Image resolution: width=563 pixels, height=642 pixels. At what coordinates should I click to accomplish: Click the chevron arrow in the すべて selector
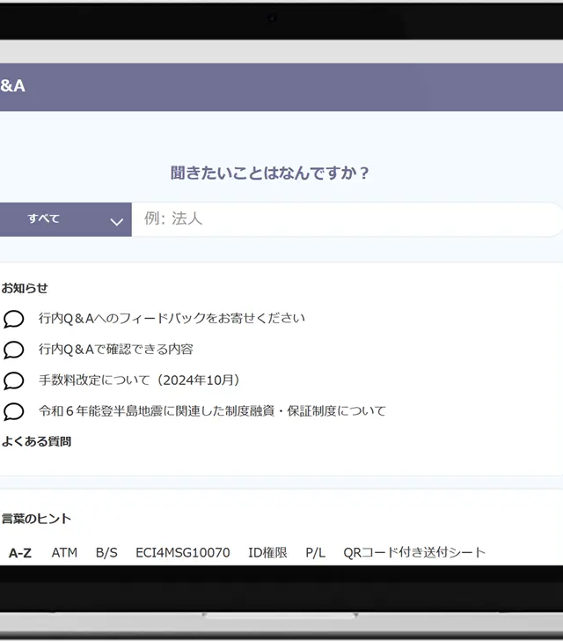(x=116, y=221)
